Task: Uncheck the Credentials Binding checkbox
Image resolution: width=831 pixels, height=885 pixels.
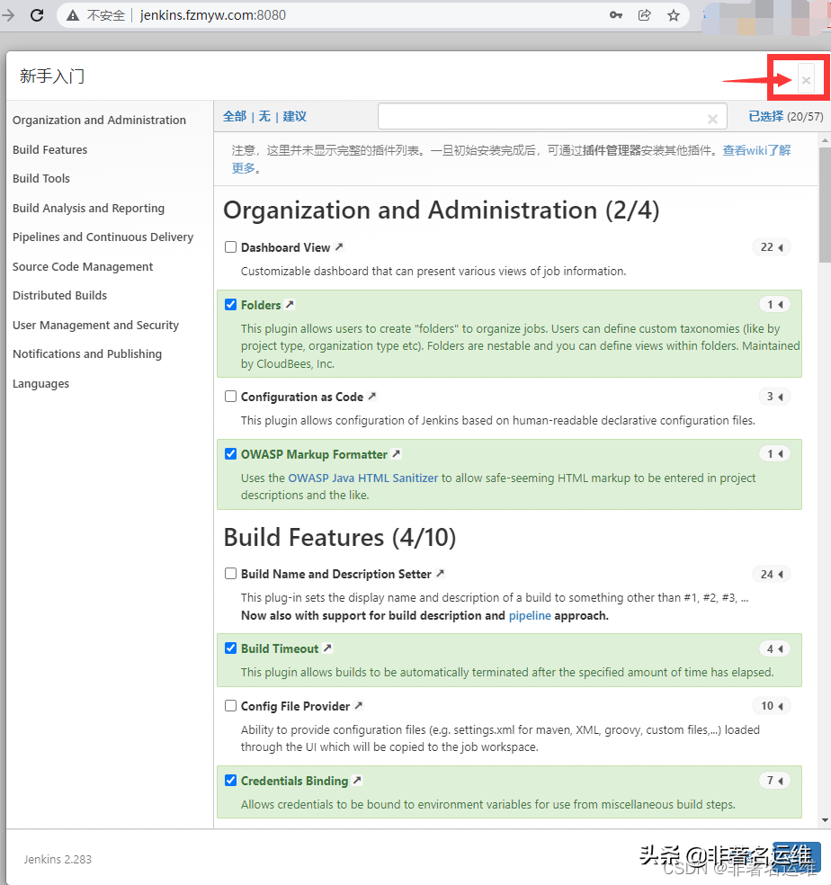Action: (230, 780)
